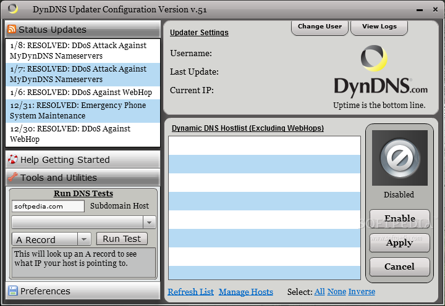Click the Updater Settings heading
This screenshot has width=445, height=306.
(x=199, y=33)
